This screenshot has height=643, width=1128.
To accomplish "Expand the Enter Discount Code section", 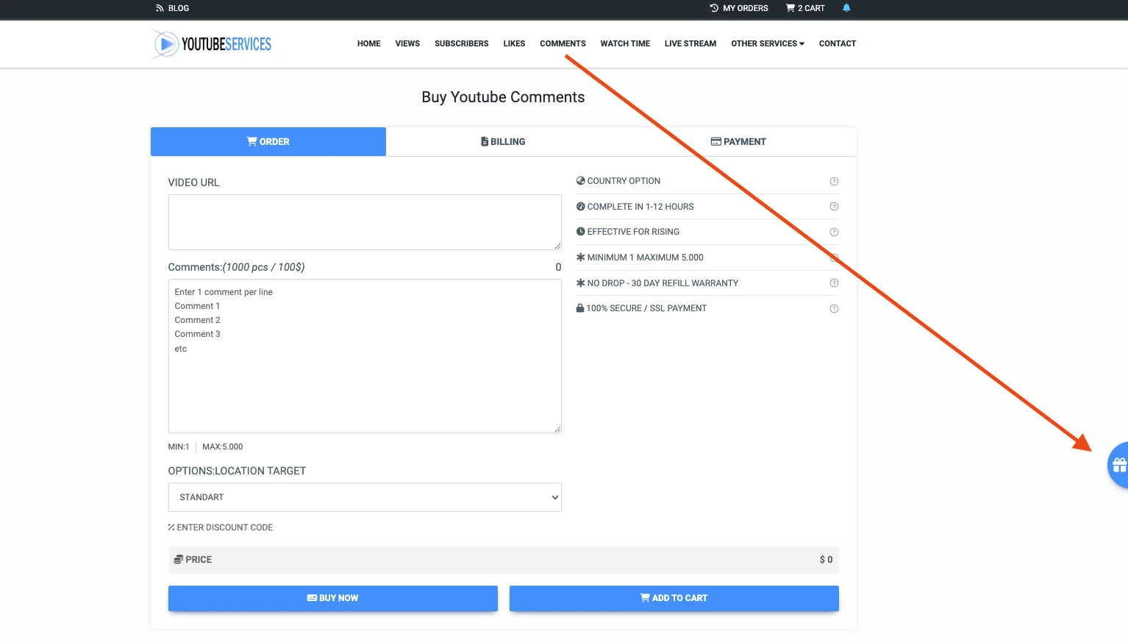I will tap(221, 527).
